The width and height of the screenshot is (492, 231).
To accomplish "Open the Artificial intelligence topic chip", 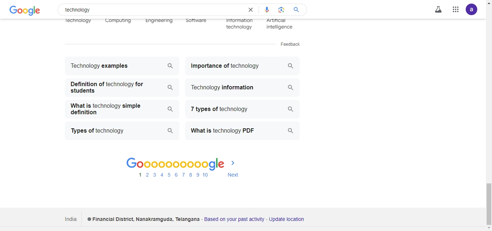I will [279, 23].
